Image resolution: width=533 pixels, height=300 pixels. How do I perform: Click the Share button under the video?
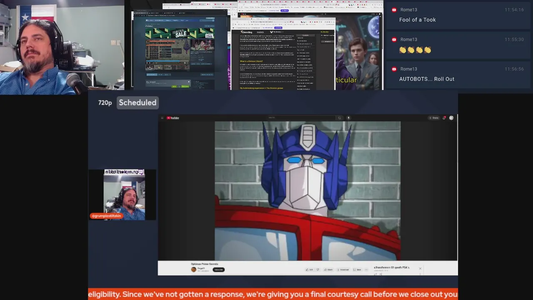[x=328, y=270]
